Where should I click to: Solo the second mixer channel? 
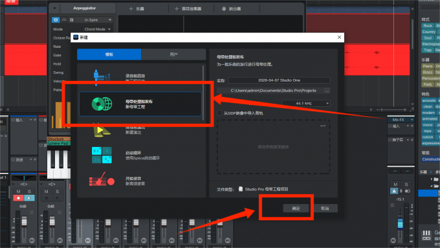coord(57,192)
